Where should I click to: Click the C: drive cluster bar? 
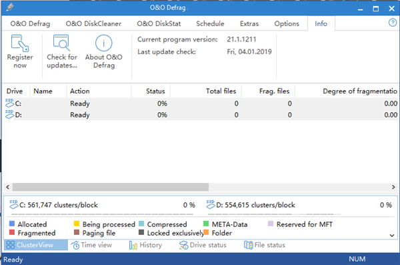pos(102,214)
